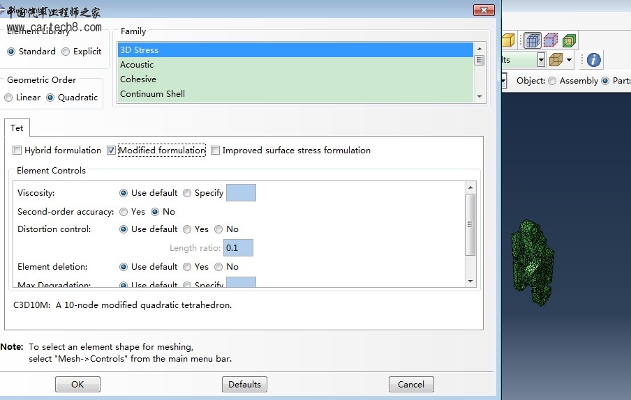Select Part object radio button

point(605,81)
